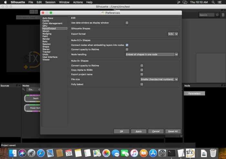
Task: Open the File menu
Action: point(31,2)
